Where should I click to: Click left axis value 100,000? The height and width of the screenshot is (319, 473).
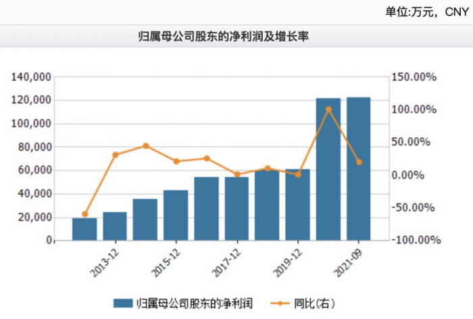(31, 124)
